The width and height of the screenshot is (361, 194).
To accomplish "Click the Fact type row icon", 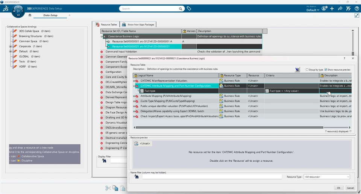I will [142, 91].
